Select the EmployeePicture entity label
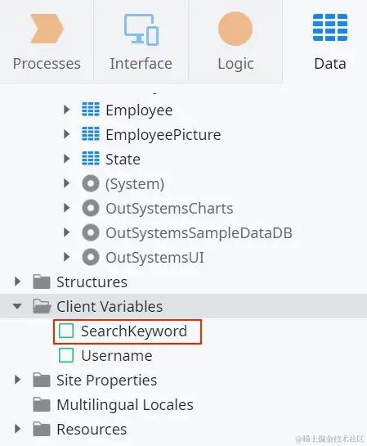This screenshot has height=446, width=367. 163,135
